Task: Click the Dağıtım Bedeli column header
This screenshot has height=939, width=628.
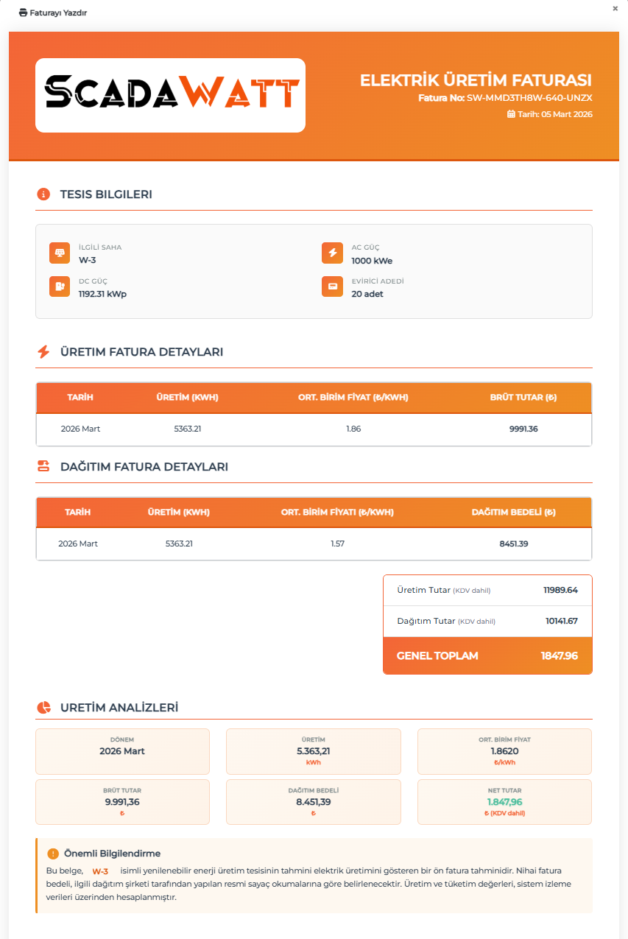Action: [513, 513]
